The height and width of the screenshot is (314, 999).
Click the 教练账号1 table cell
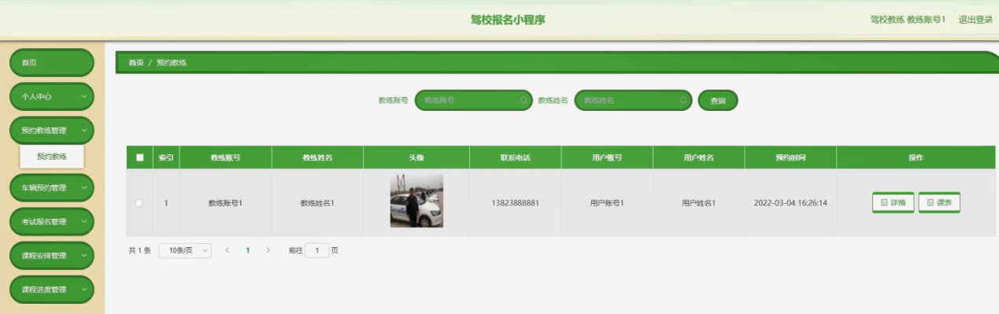click(225, 203)
